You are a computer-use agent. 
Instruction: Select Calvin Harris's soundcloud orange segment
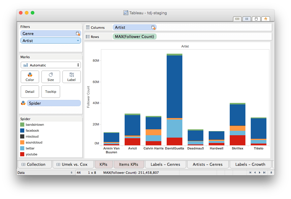[153, 132]
